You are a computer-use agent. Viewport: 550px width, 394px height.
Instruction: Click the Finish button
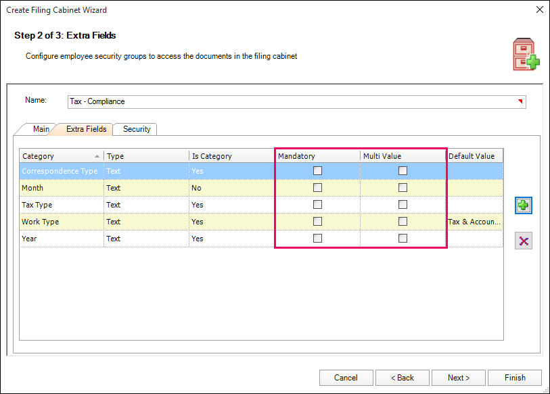(x=515, y=378)
